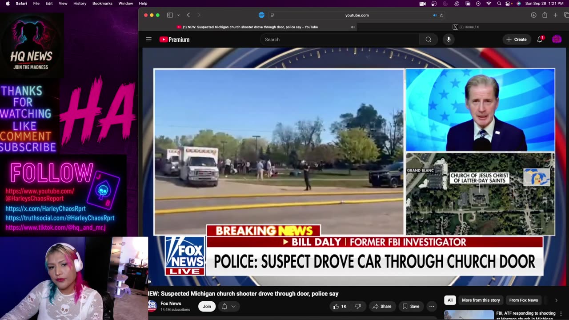569x320 pixels.
Task: Click the Fox News video player
Action: 354,167
